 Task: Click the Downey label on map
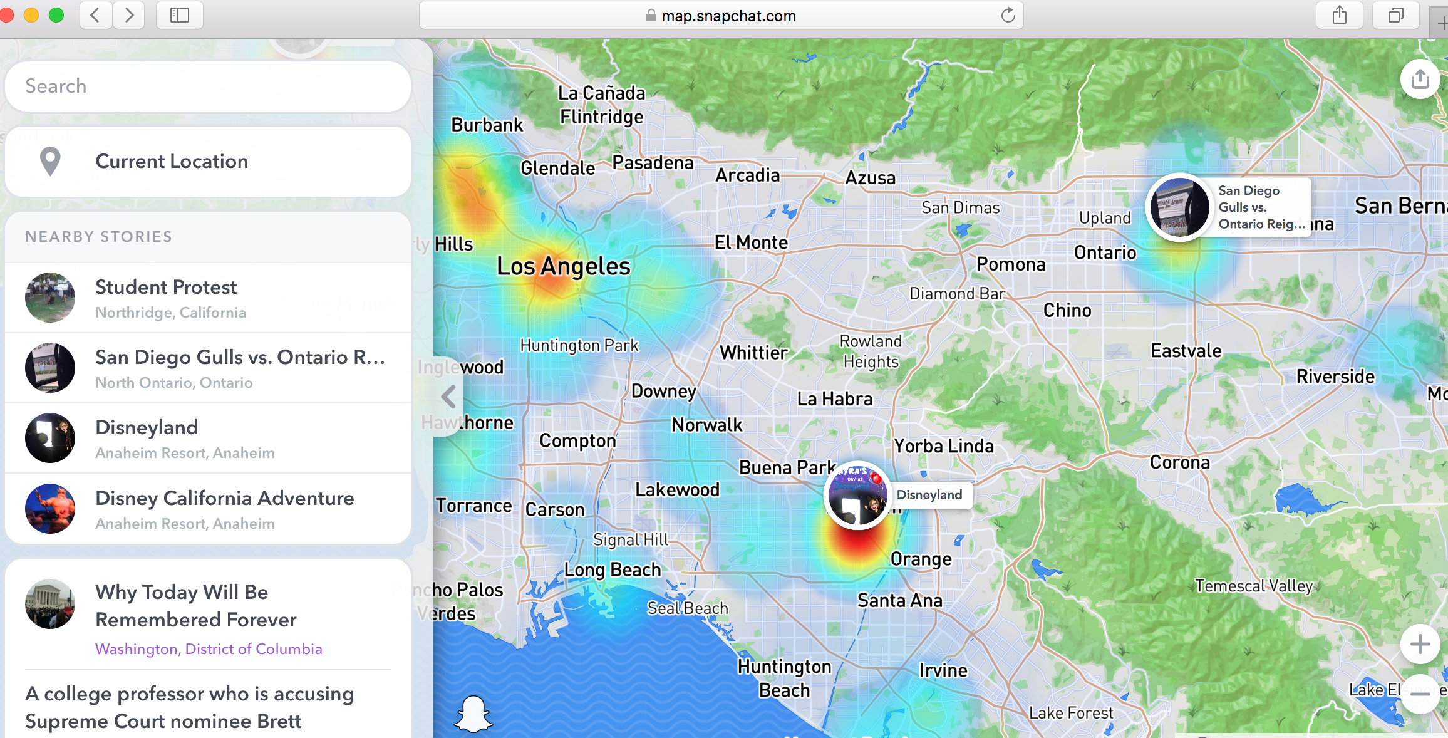click(664, 392)
